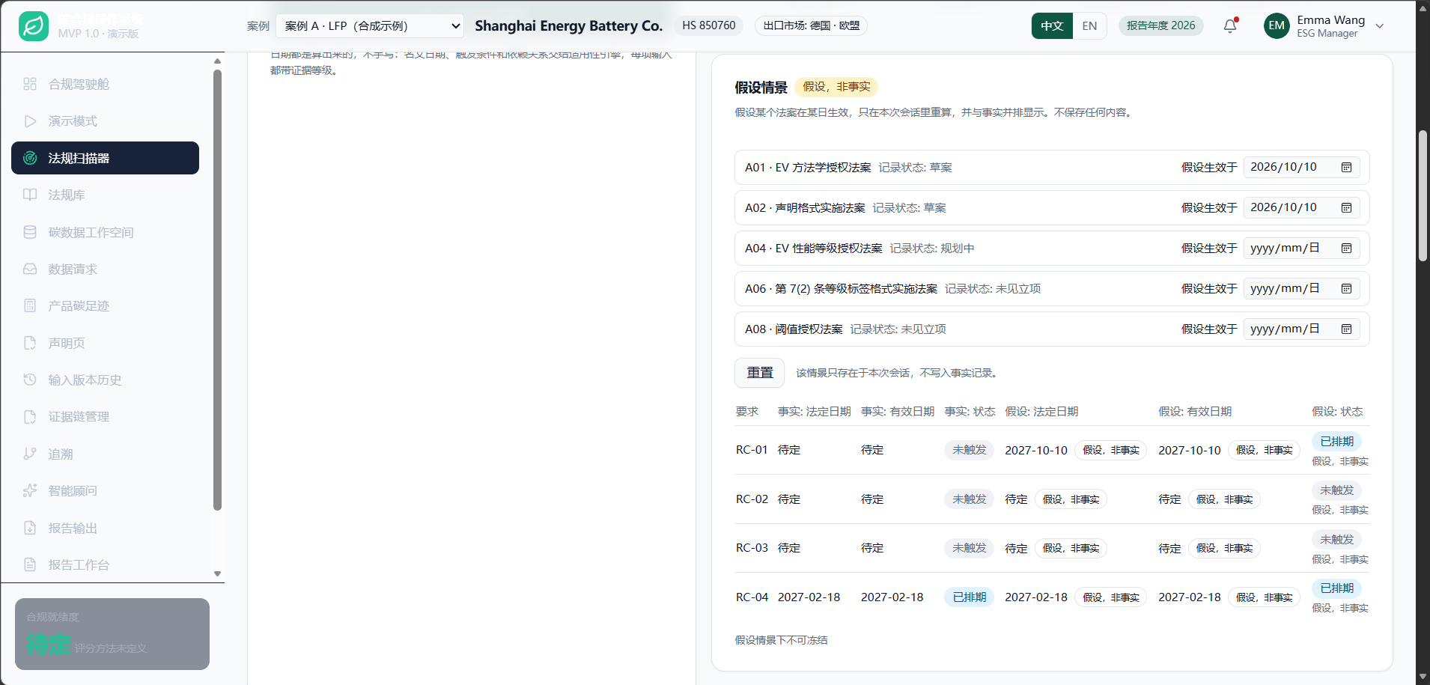Open 合规驾驶舱 dashboard icon in sidebar
The width and height of the screenshot is (1430, 685).
click(x=30, y=84)
